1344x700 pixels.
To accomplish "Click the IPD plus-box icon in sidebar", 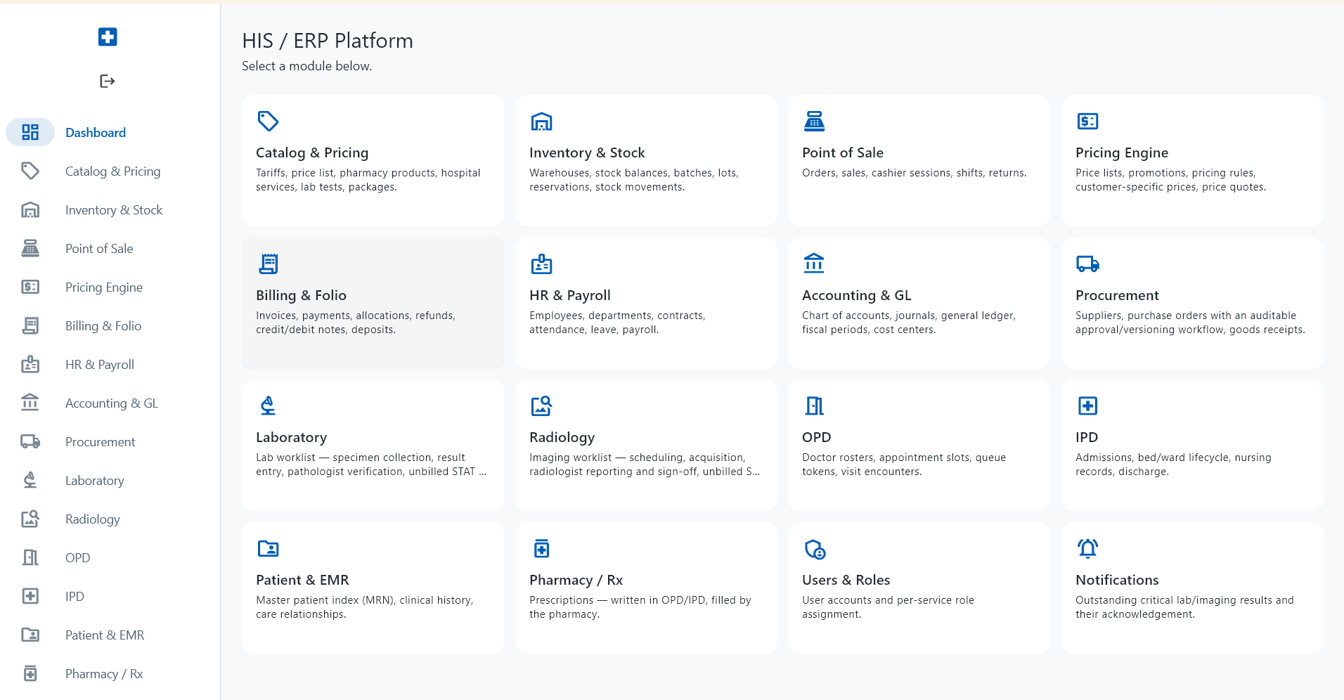I will (x=30, y=596).
